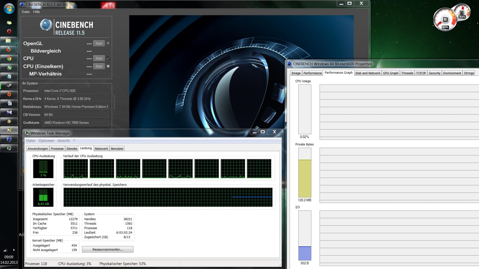Switch to Google Chrome in the taskbar
The height and width of the screenshot is (269, 479).
coord(9,59)
